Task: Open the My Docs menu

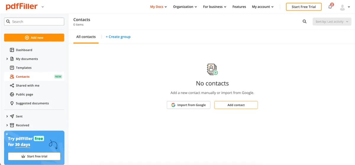Action: pos(159,7)
